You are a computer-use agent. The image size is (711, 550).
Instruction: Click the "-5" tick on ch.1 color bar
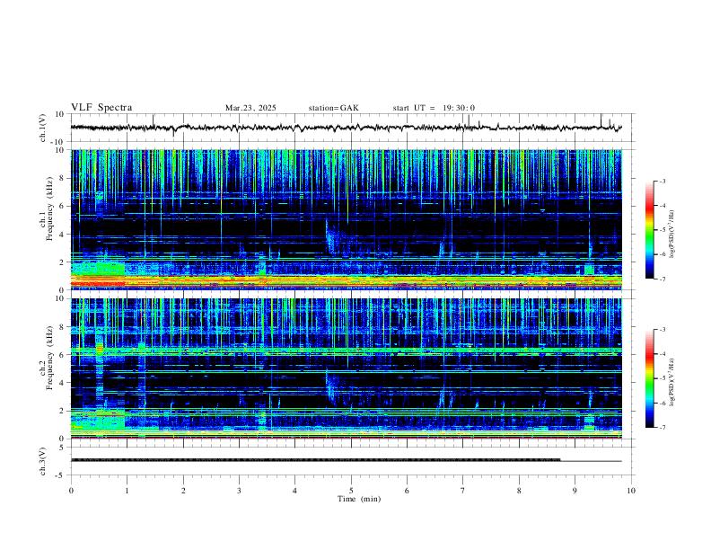[662, 230]
